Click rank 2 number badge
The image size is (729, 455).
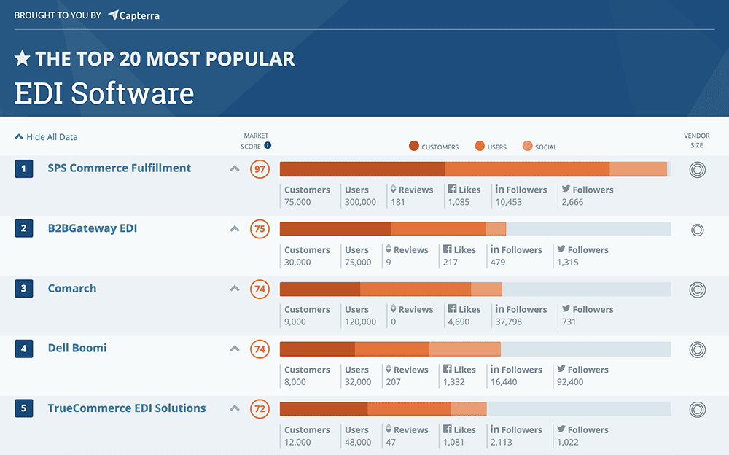point(24,228)
